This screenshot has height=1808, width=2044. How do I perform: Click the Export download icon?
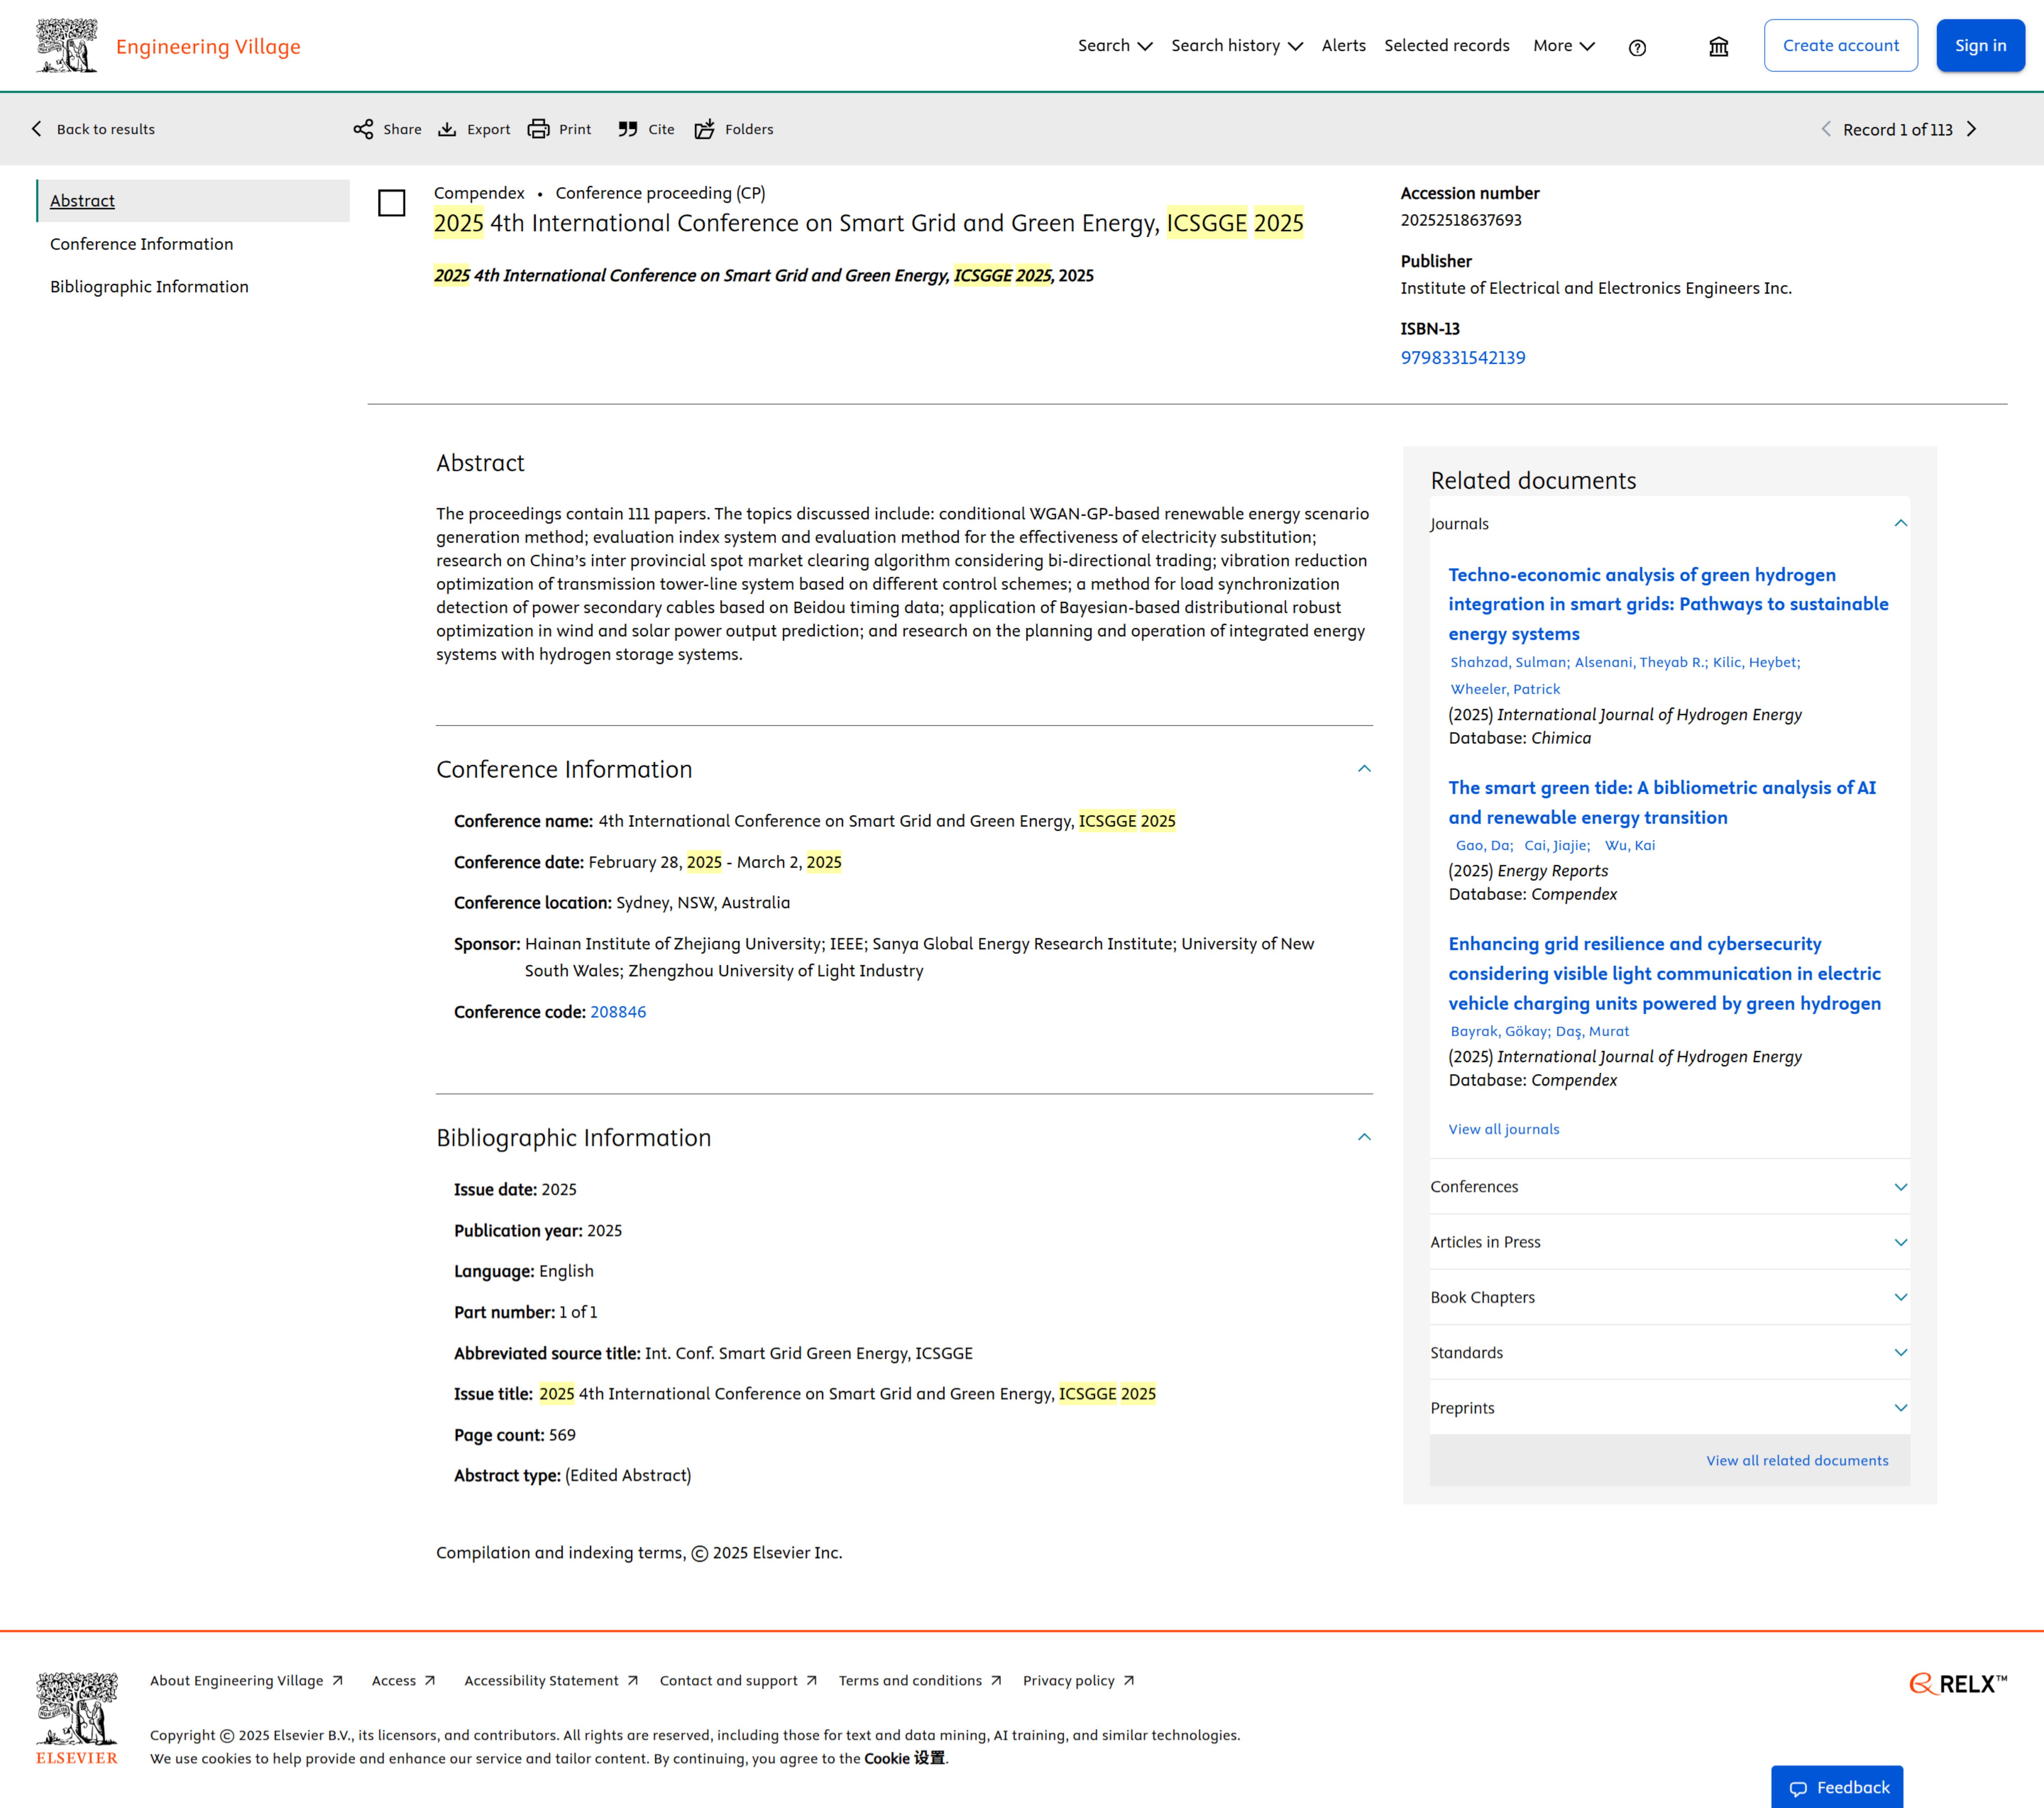447,129
